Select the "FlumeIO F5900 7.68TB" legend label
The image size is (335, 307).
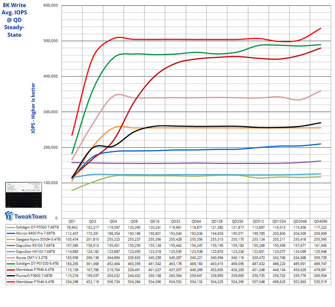click(34, 276)
